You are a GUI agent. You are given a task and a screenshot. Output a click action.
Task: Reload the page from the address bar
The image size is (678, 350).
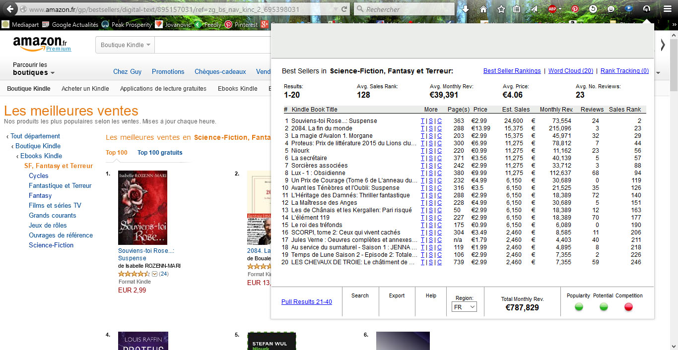pyautogui.click(x=344, y=9)
